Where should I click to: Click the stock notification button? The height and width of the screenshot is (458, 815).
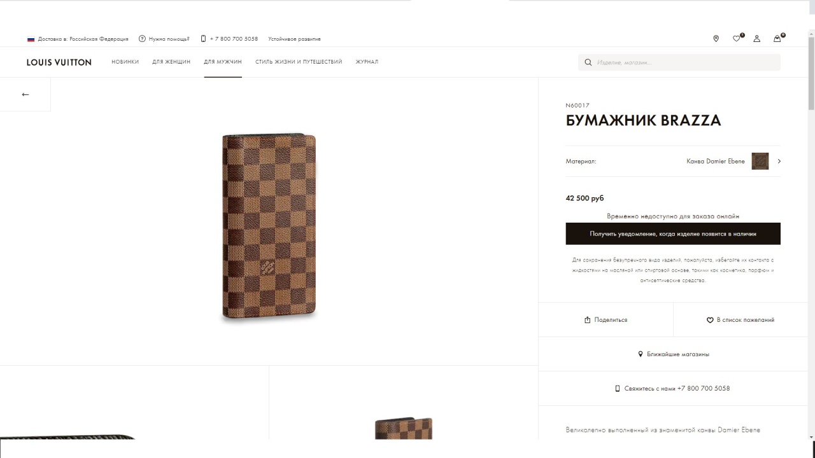pyautogui.click(x=673, y=233)
